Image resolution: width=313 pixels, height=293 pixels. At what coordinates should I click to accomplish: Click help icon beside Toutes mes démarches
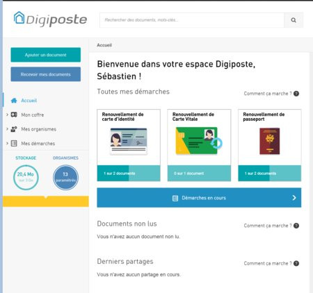(x=296, y=94)
